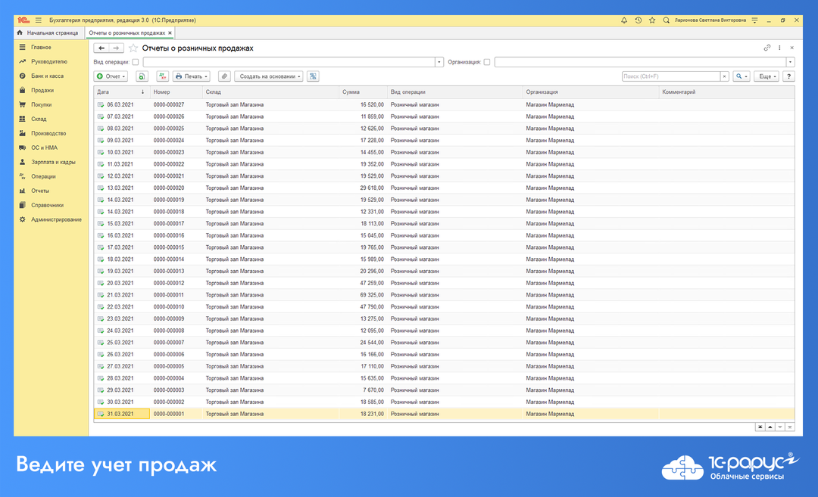Viewport: 818px width, 497px height.
Task: Expand the Вид операции dropdown arrow
Action: [x=439, y=62]
